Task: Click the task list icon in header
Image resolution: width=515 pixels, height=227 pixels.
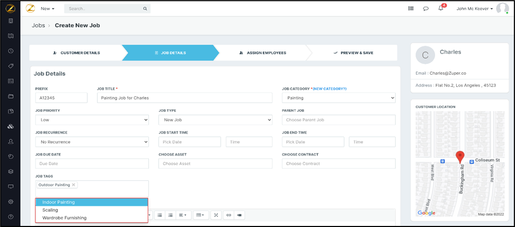Action: coord(411,8)
